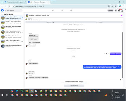Open the $1300 listing link under the header
Screen dimensions: 126x101
click(x=35, y=20)
